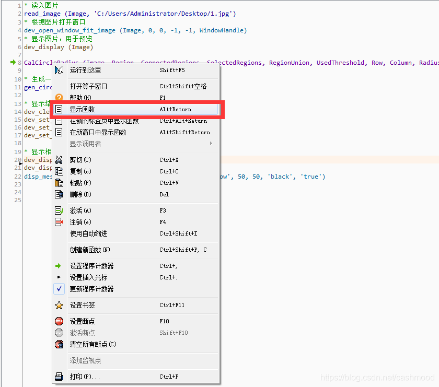439x387 pixels.
Task: Click the clear all breakpoints icon
Action: coord(59,344)
